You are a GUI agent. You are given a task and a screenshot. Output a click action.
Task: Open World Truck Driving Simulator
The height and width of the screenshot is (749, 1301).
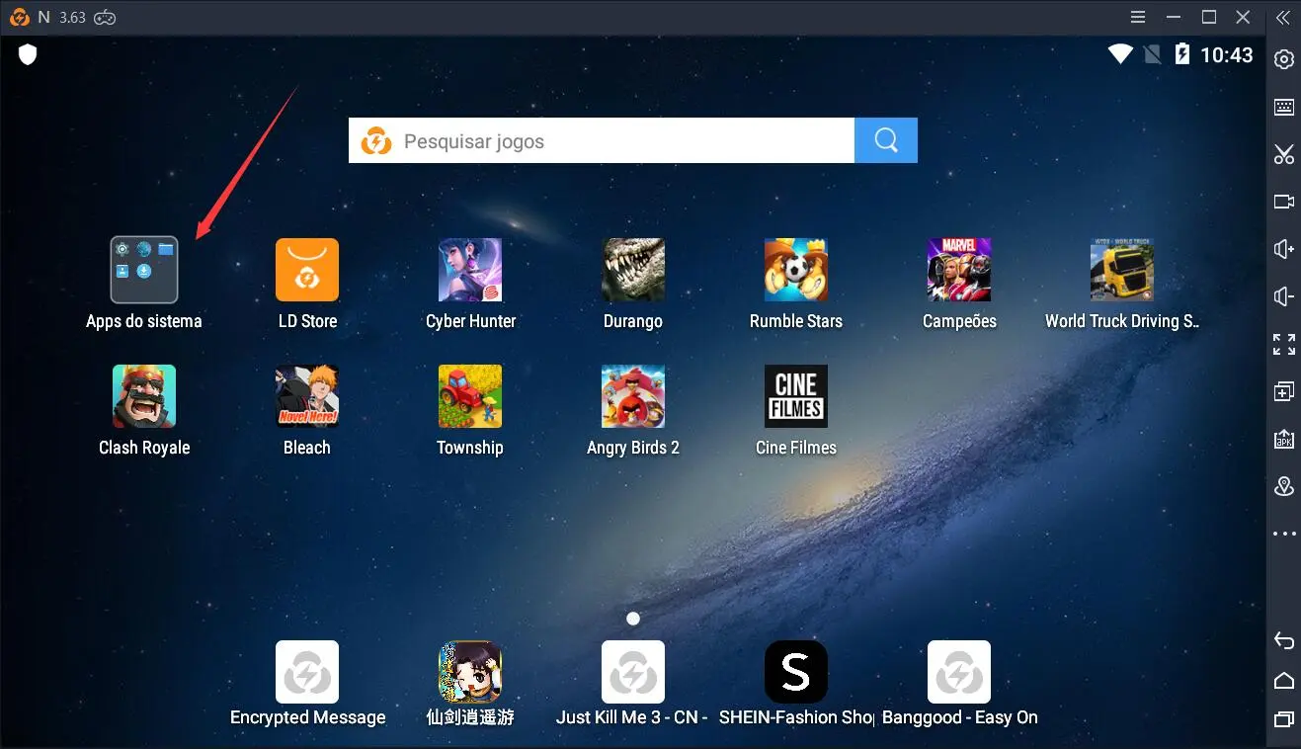(1122, 270)
